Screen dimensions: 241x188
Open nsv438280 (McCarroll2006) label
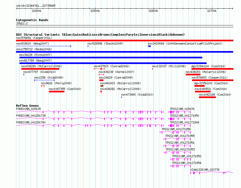pos(41,66)
